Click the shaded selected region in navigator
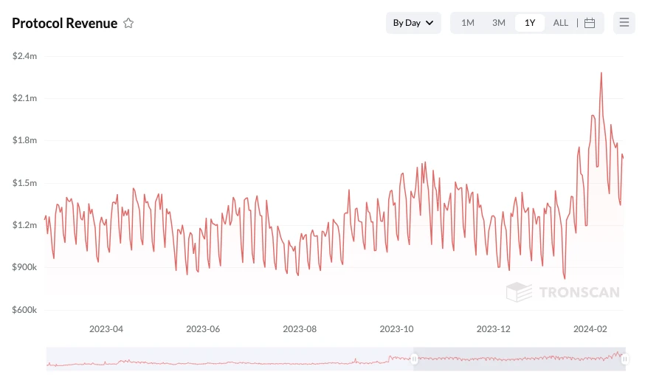The image size is (645, 386). [x=517, y=359]
